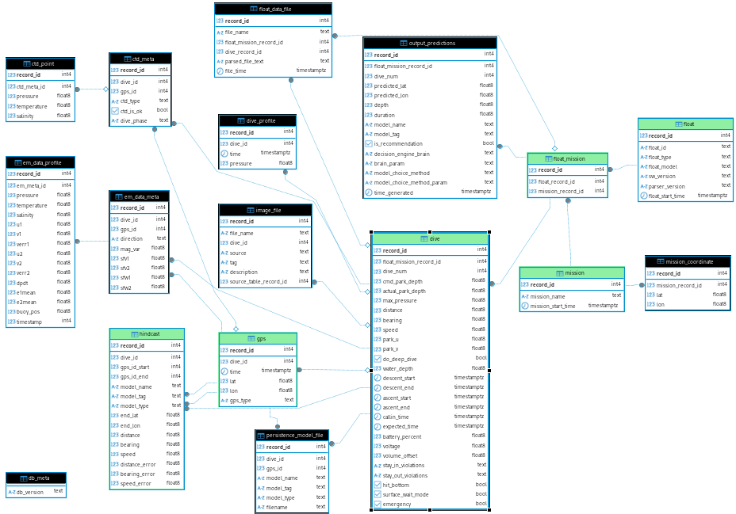736x514 pixels.
Task: Click the db_meta table icon
Action: coord(24,478)
